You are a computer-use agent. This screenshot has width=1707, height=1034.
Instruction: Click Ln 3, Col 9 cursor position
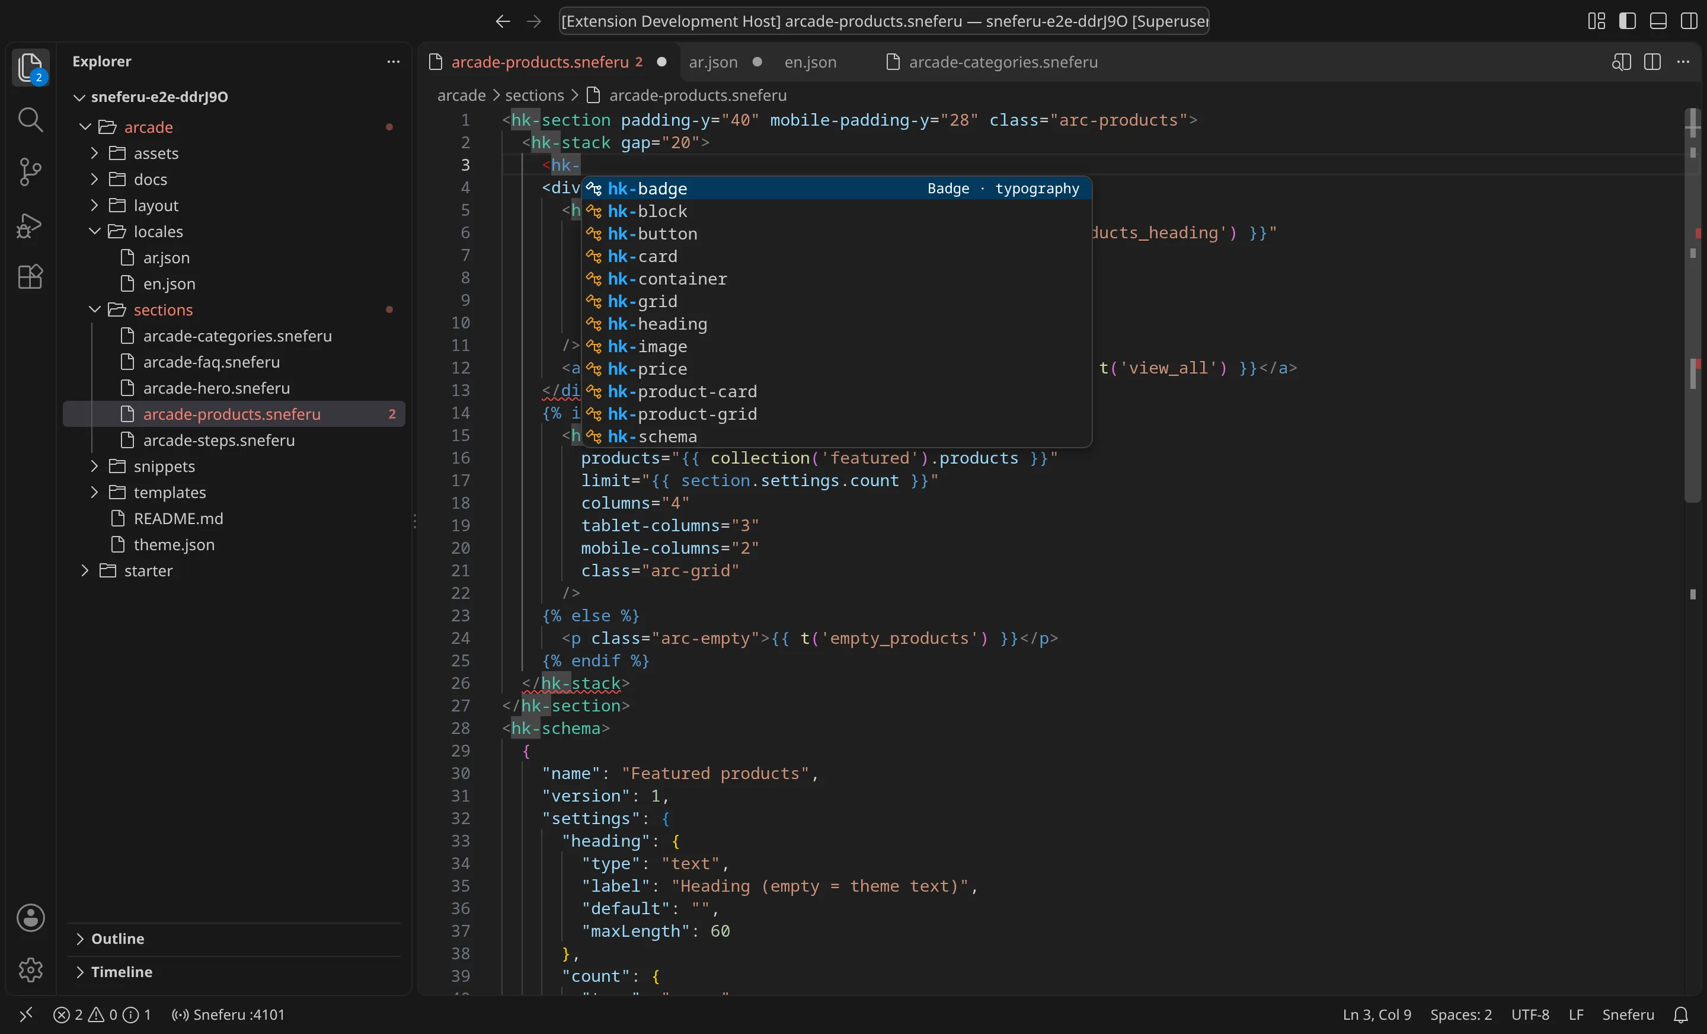[x=1376, y=1014]
